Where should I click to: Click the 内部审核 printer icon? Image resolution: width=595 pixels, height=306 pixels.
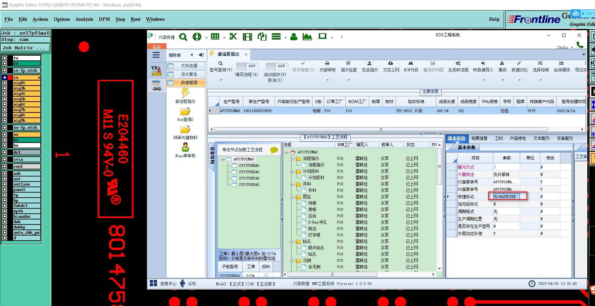(x=327, y=63)
